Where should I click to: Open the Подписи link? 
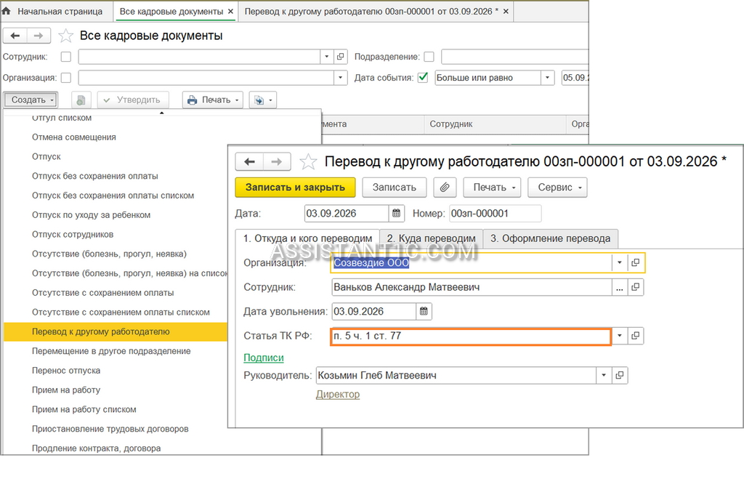264,358
